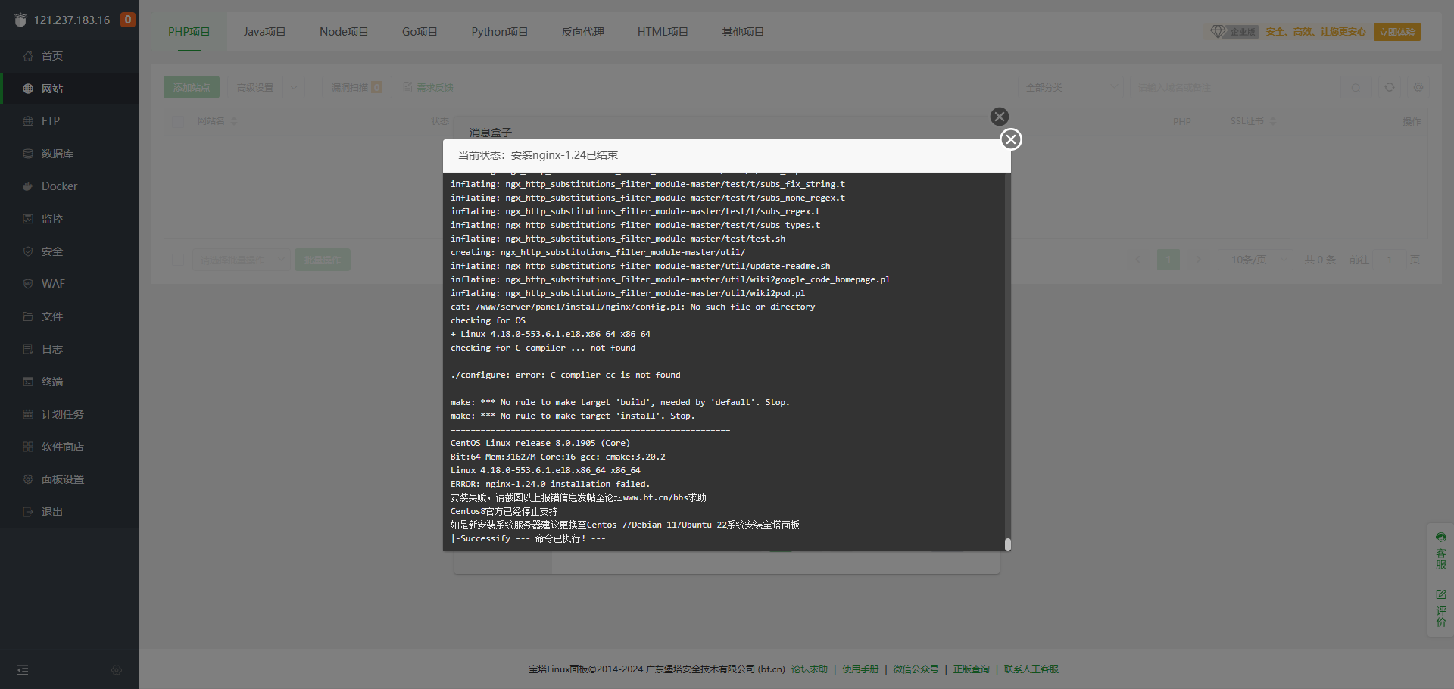Image resolution: width=1454 pixels, height=689 pixels.
Task: Click page 1 pagination button
Action: pos(1169,260)
